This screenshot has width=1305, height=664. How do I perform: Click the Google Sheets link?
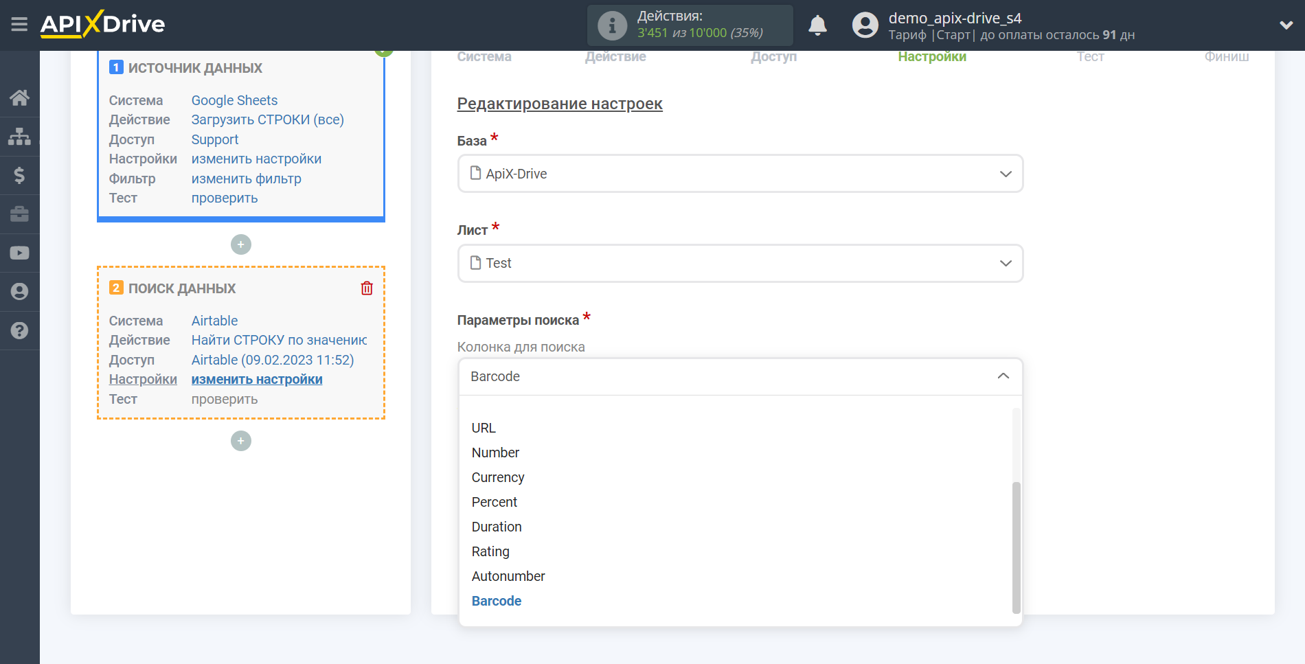click(234, 100)
